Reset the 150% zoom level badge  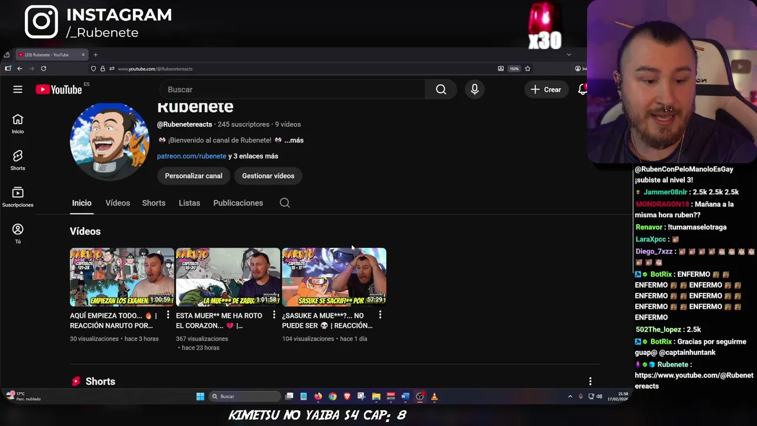coord(515,69)
